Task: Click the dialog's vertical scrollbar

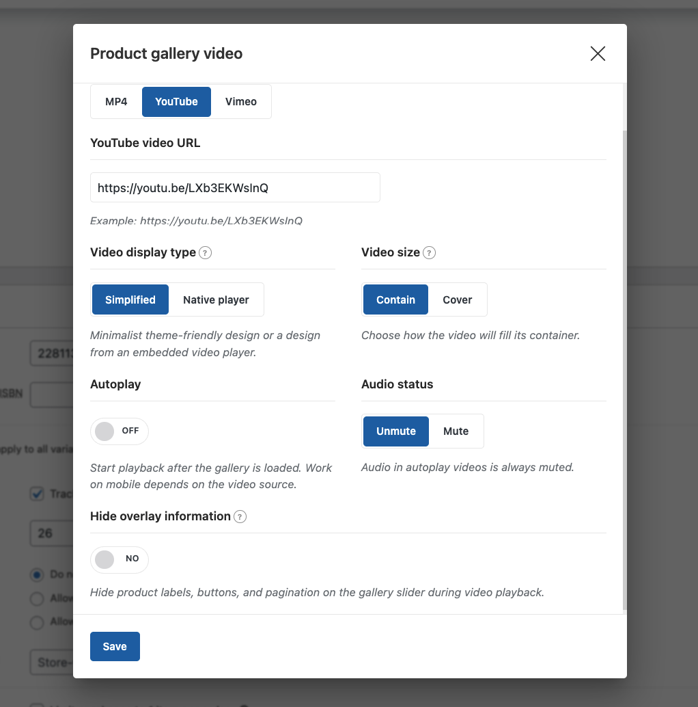Action: pos(625,370)
